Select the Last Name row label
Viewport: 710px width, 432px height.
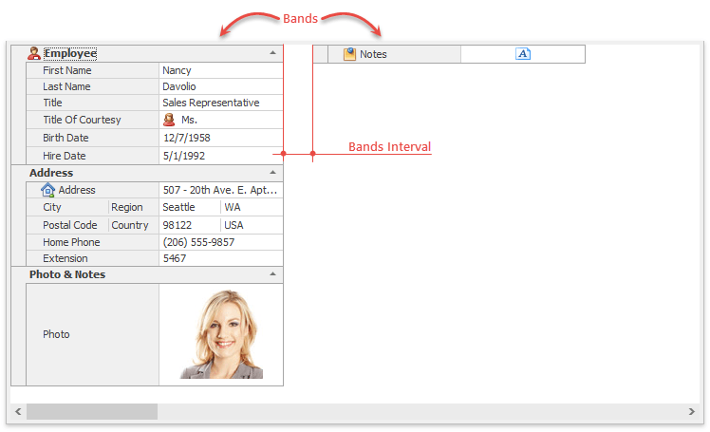click(x=66, y=86)
